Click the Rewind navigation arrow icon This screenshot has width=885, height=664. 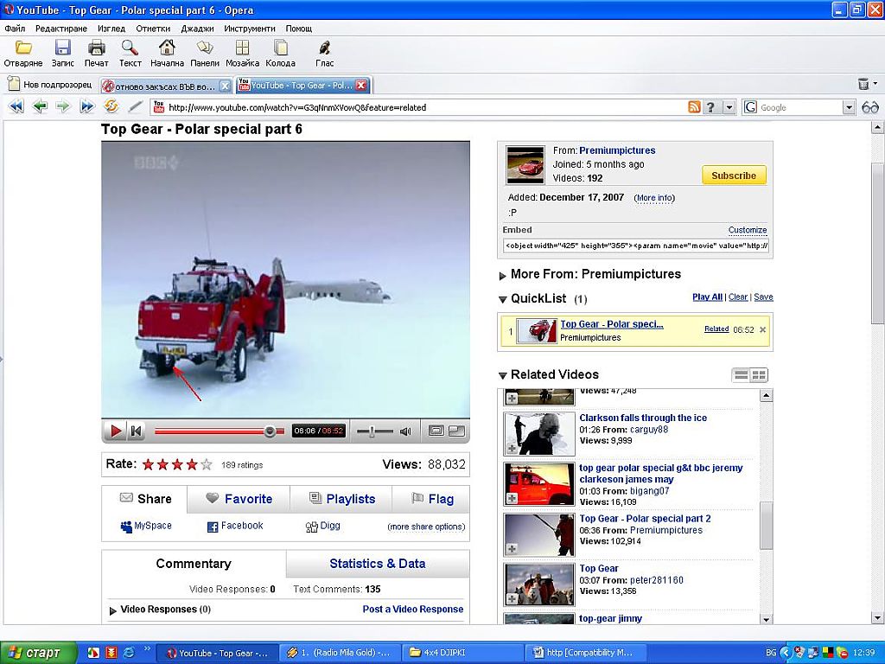point(16,106)
